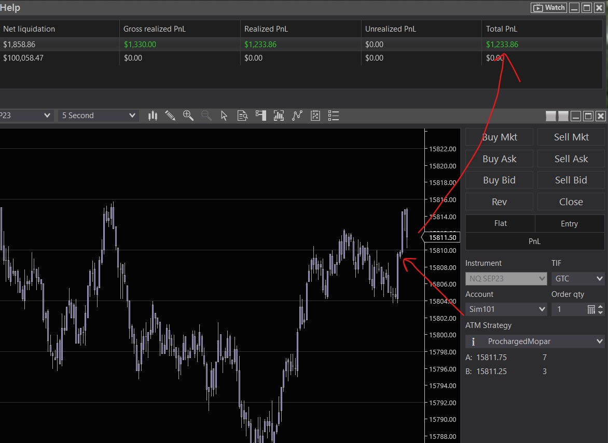Open the drawing tools pencil icon
This screenshot has width=608, height=443.
click(x=170, y=116)
